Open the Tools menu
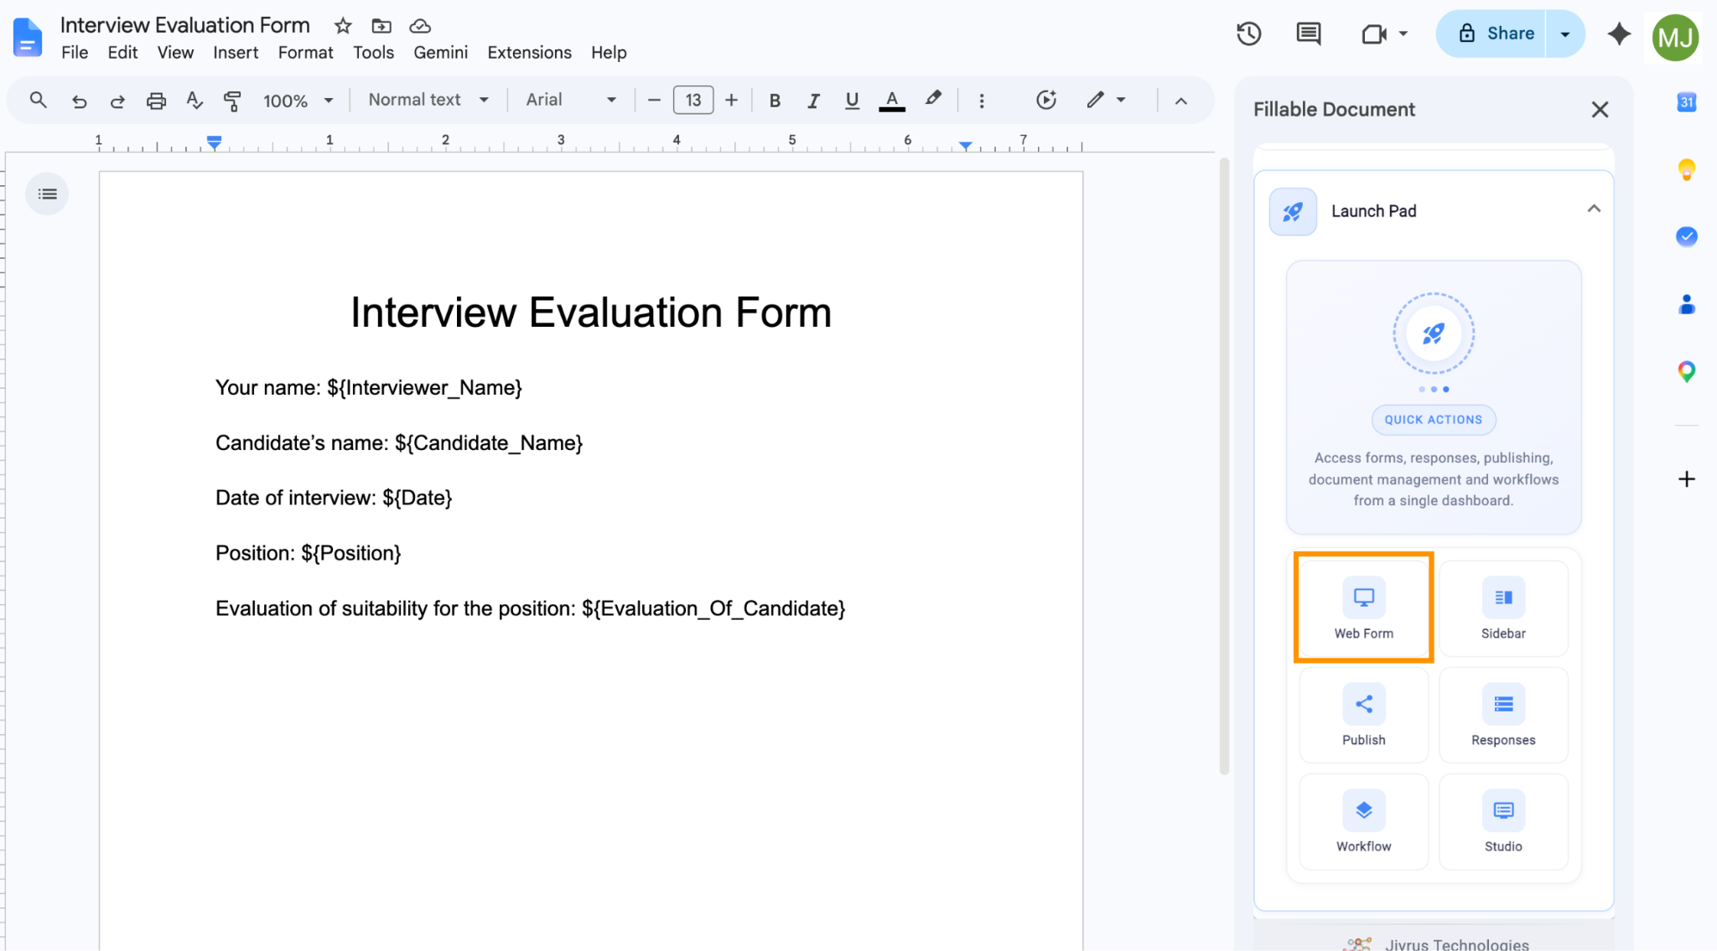 coord(373,53)
